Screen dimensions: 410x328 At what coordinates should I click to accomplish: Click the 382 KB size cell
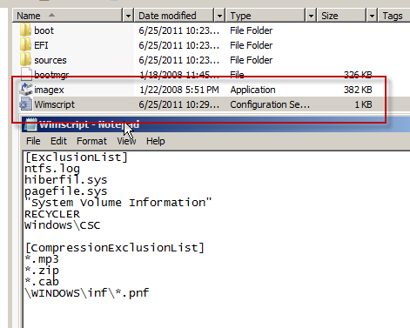click(358, 90)
